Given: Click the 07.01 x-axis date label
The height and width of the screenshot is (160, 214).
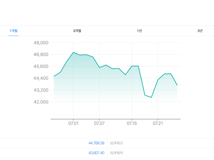Looking at the screenshot, I should [73, 123].
